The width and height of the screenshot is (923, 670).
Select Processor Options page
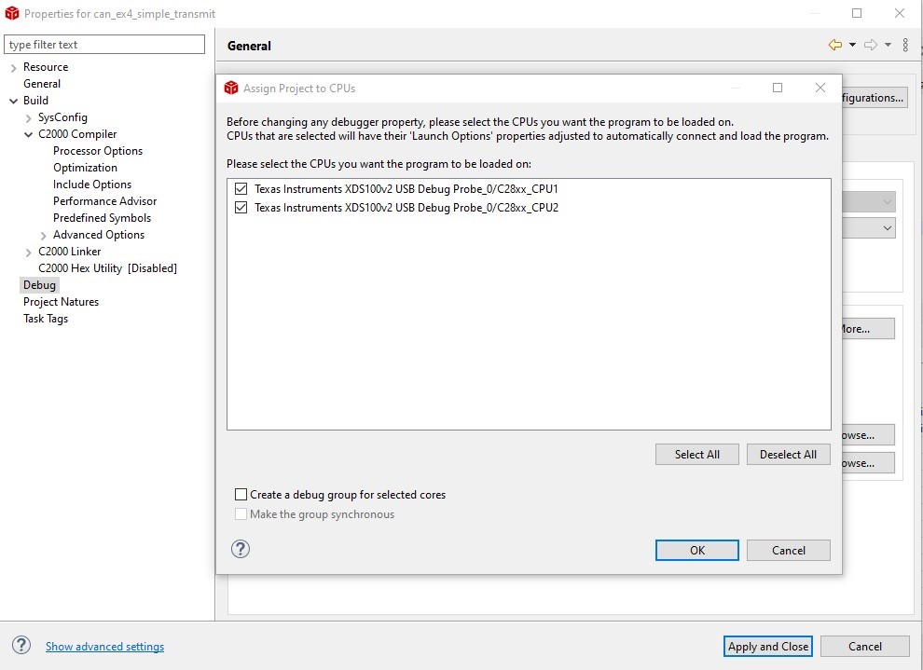point(98,151)
